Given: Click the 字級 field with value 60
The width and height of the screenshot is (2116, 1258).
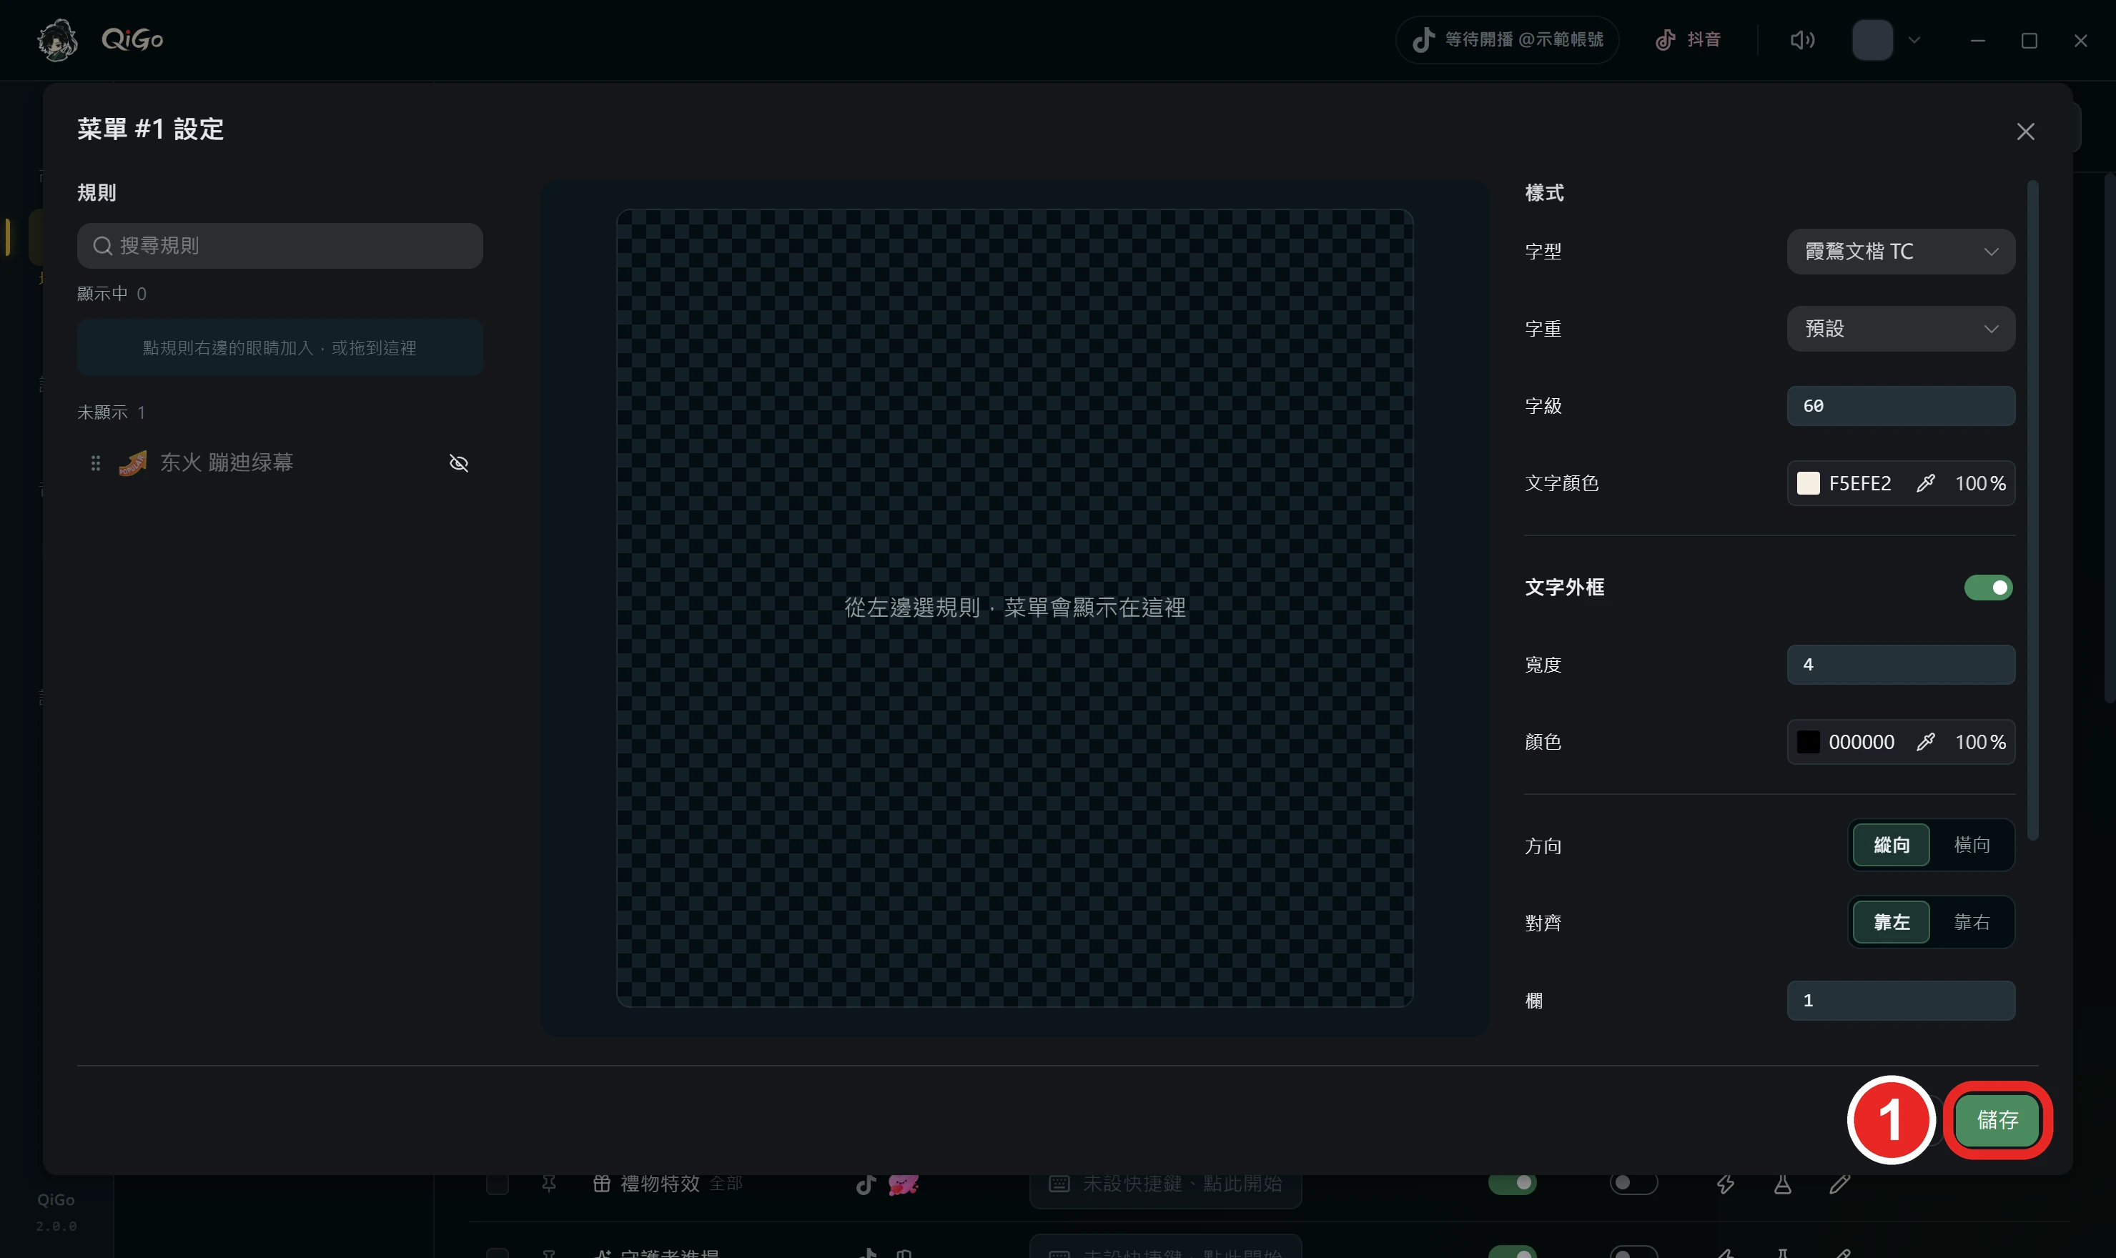Looking at the screenshot, I should click(x=1901, y=406).
